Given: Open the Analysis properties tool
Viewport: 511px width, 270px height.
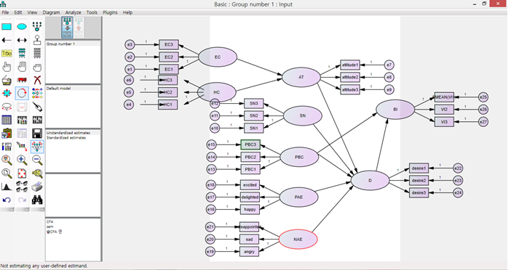Looking at the screenshot, I should coord(22,120).
